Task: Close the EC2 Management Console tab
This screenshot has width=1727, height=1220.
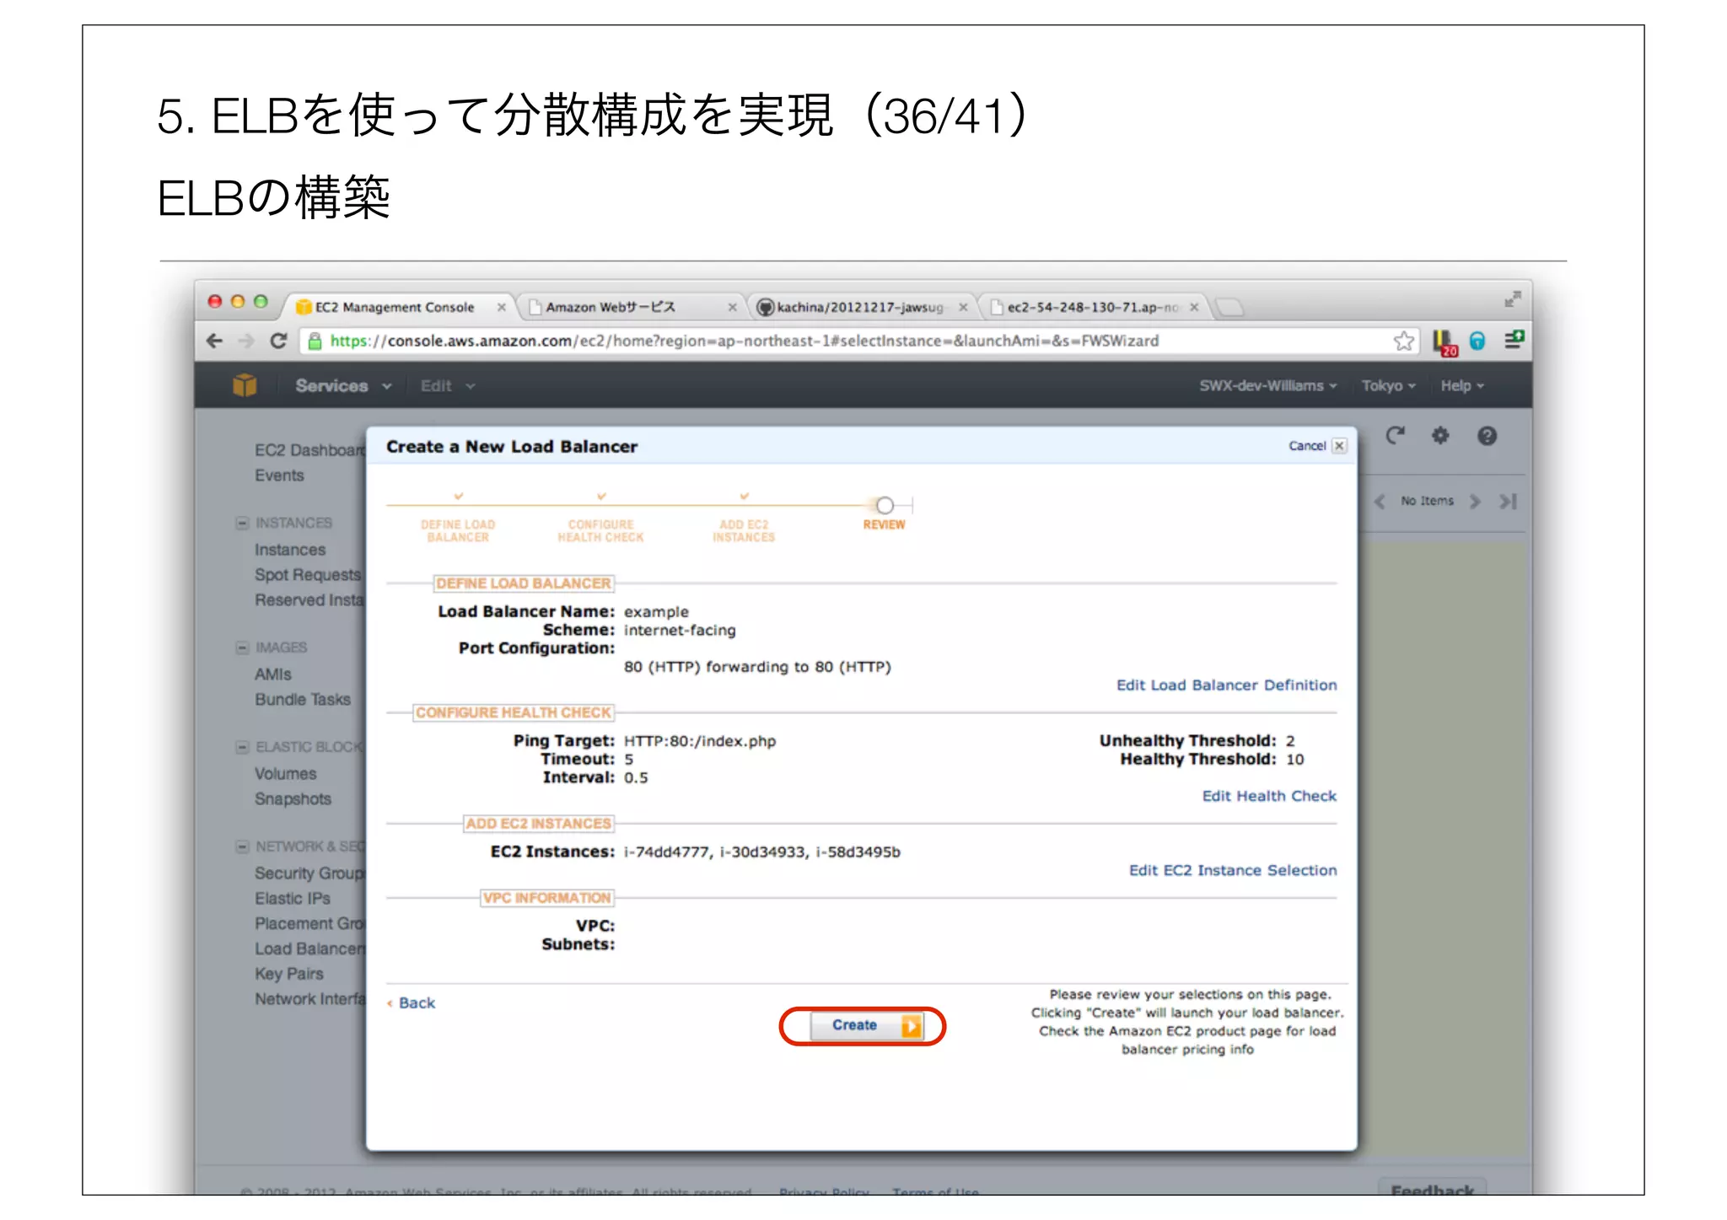Action: pos(501,307)
